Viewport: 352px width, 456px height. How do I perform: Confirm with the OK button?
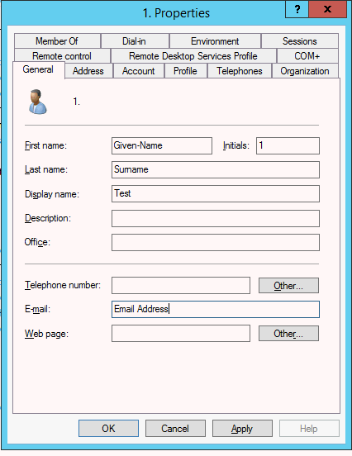(x=108, y=429)
